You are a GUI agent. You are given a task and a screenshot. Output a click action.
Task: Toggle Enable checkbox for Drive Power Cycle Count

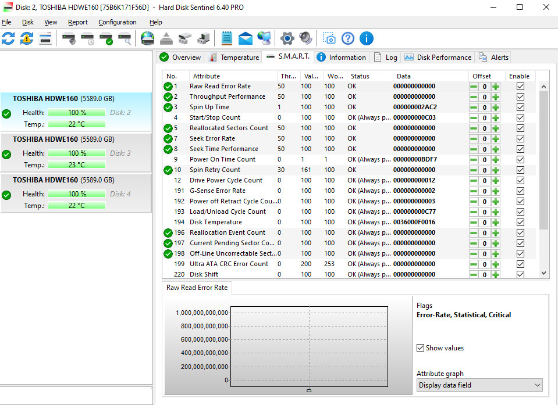coord(520,181)
